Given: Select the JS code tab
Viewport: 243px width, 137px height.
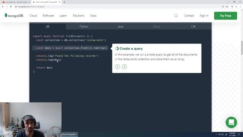Looking at the screenshot, I should 47,27.
